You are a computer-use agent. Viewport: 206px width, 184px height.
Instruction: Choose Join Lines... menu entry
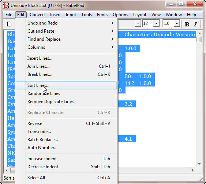click(66, 66)
